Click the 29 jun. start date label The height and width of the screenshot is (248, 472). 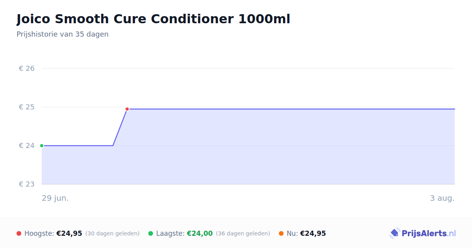point(55,198)
